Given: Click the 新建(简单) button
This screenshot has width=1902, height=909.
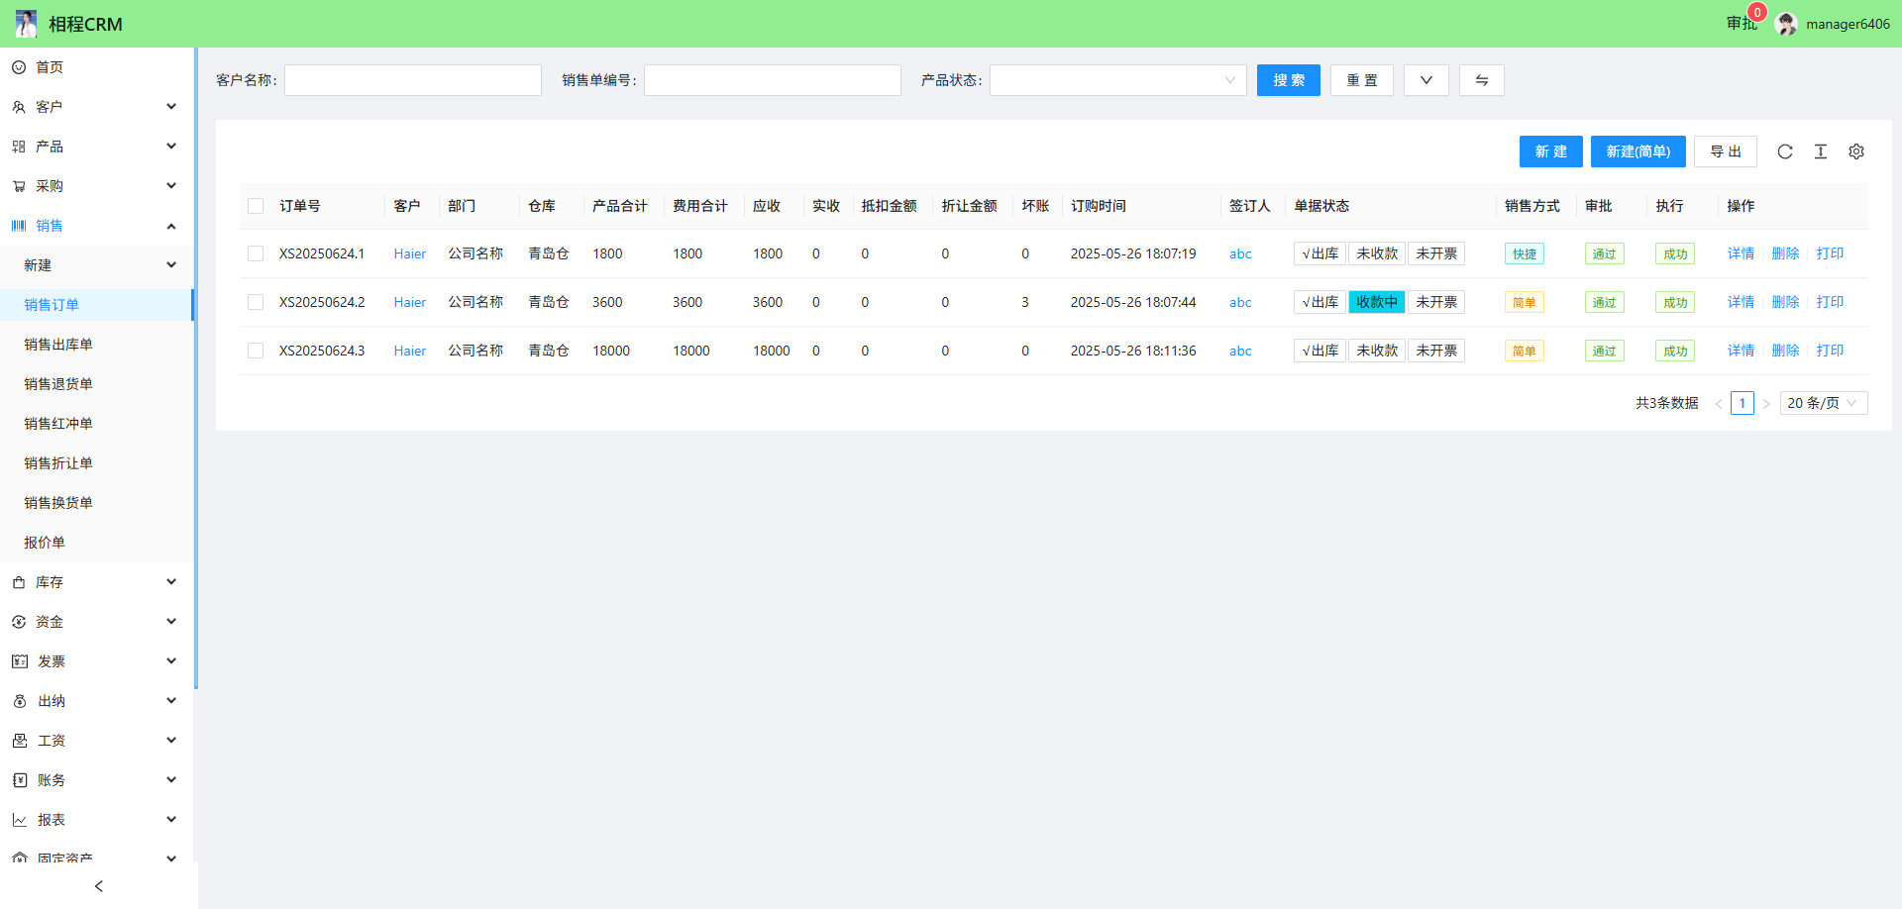Looking at the screenshot, I should coord(1638,151).
